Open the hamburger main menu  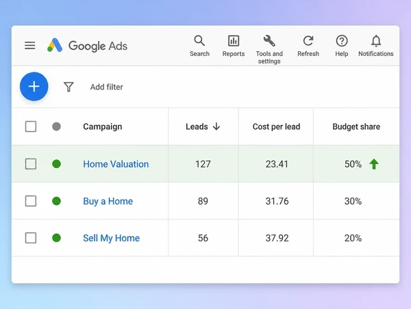point(30,46)
